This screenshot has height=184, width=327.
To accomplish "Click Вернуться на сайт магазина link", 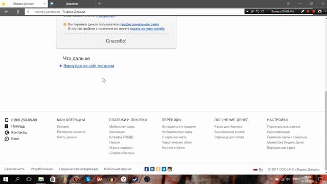I will (x=88, y=66).
